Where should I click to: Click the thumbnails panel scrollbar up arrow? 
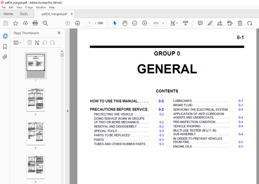click(62, 51)
